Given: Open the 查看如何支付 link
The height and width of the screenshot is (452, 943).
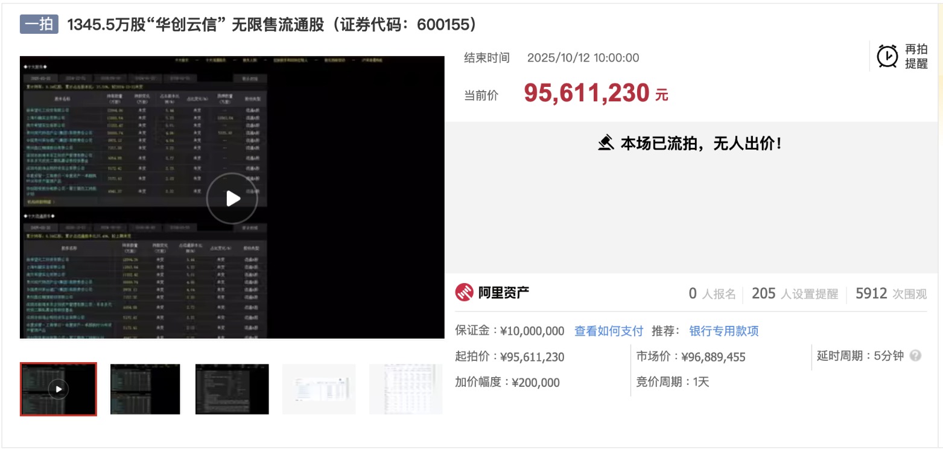Looking at the screenshot, I should point(608,331).
